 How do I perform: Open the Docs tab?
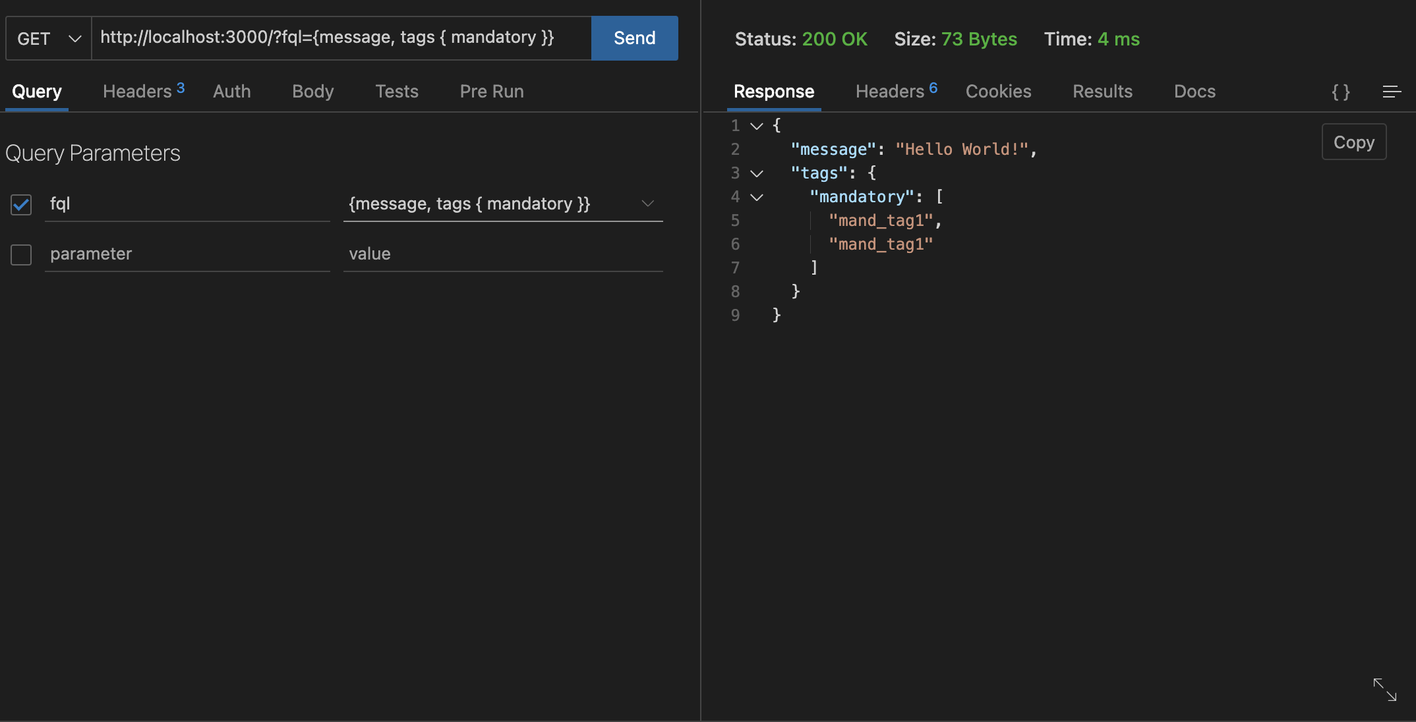pyautogui.click(x=1195, y=92)
